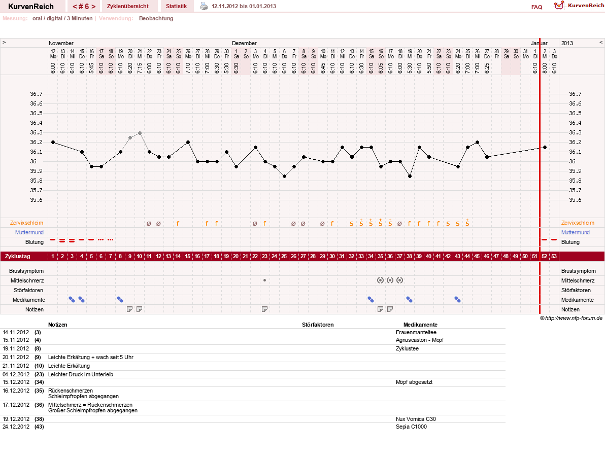605x460 pixels.
Task: Go to previous cycle with the '<' arrow before #6
Action: pos(75,7)
